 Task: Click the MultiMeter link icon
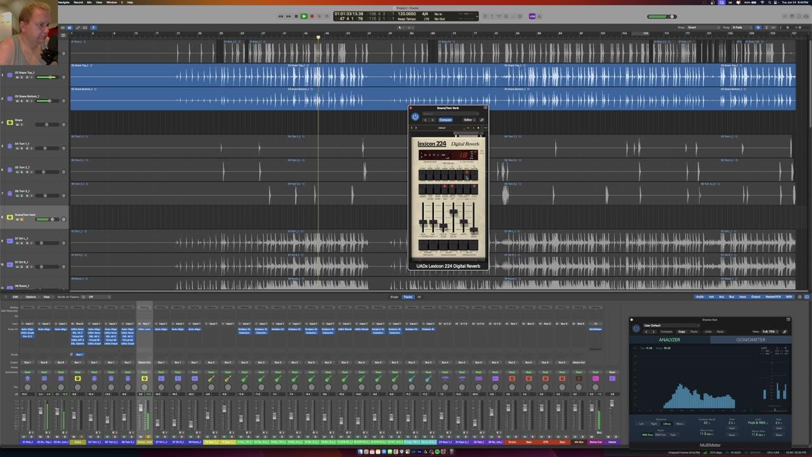785,331
